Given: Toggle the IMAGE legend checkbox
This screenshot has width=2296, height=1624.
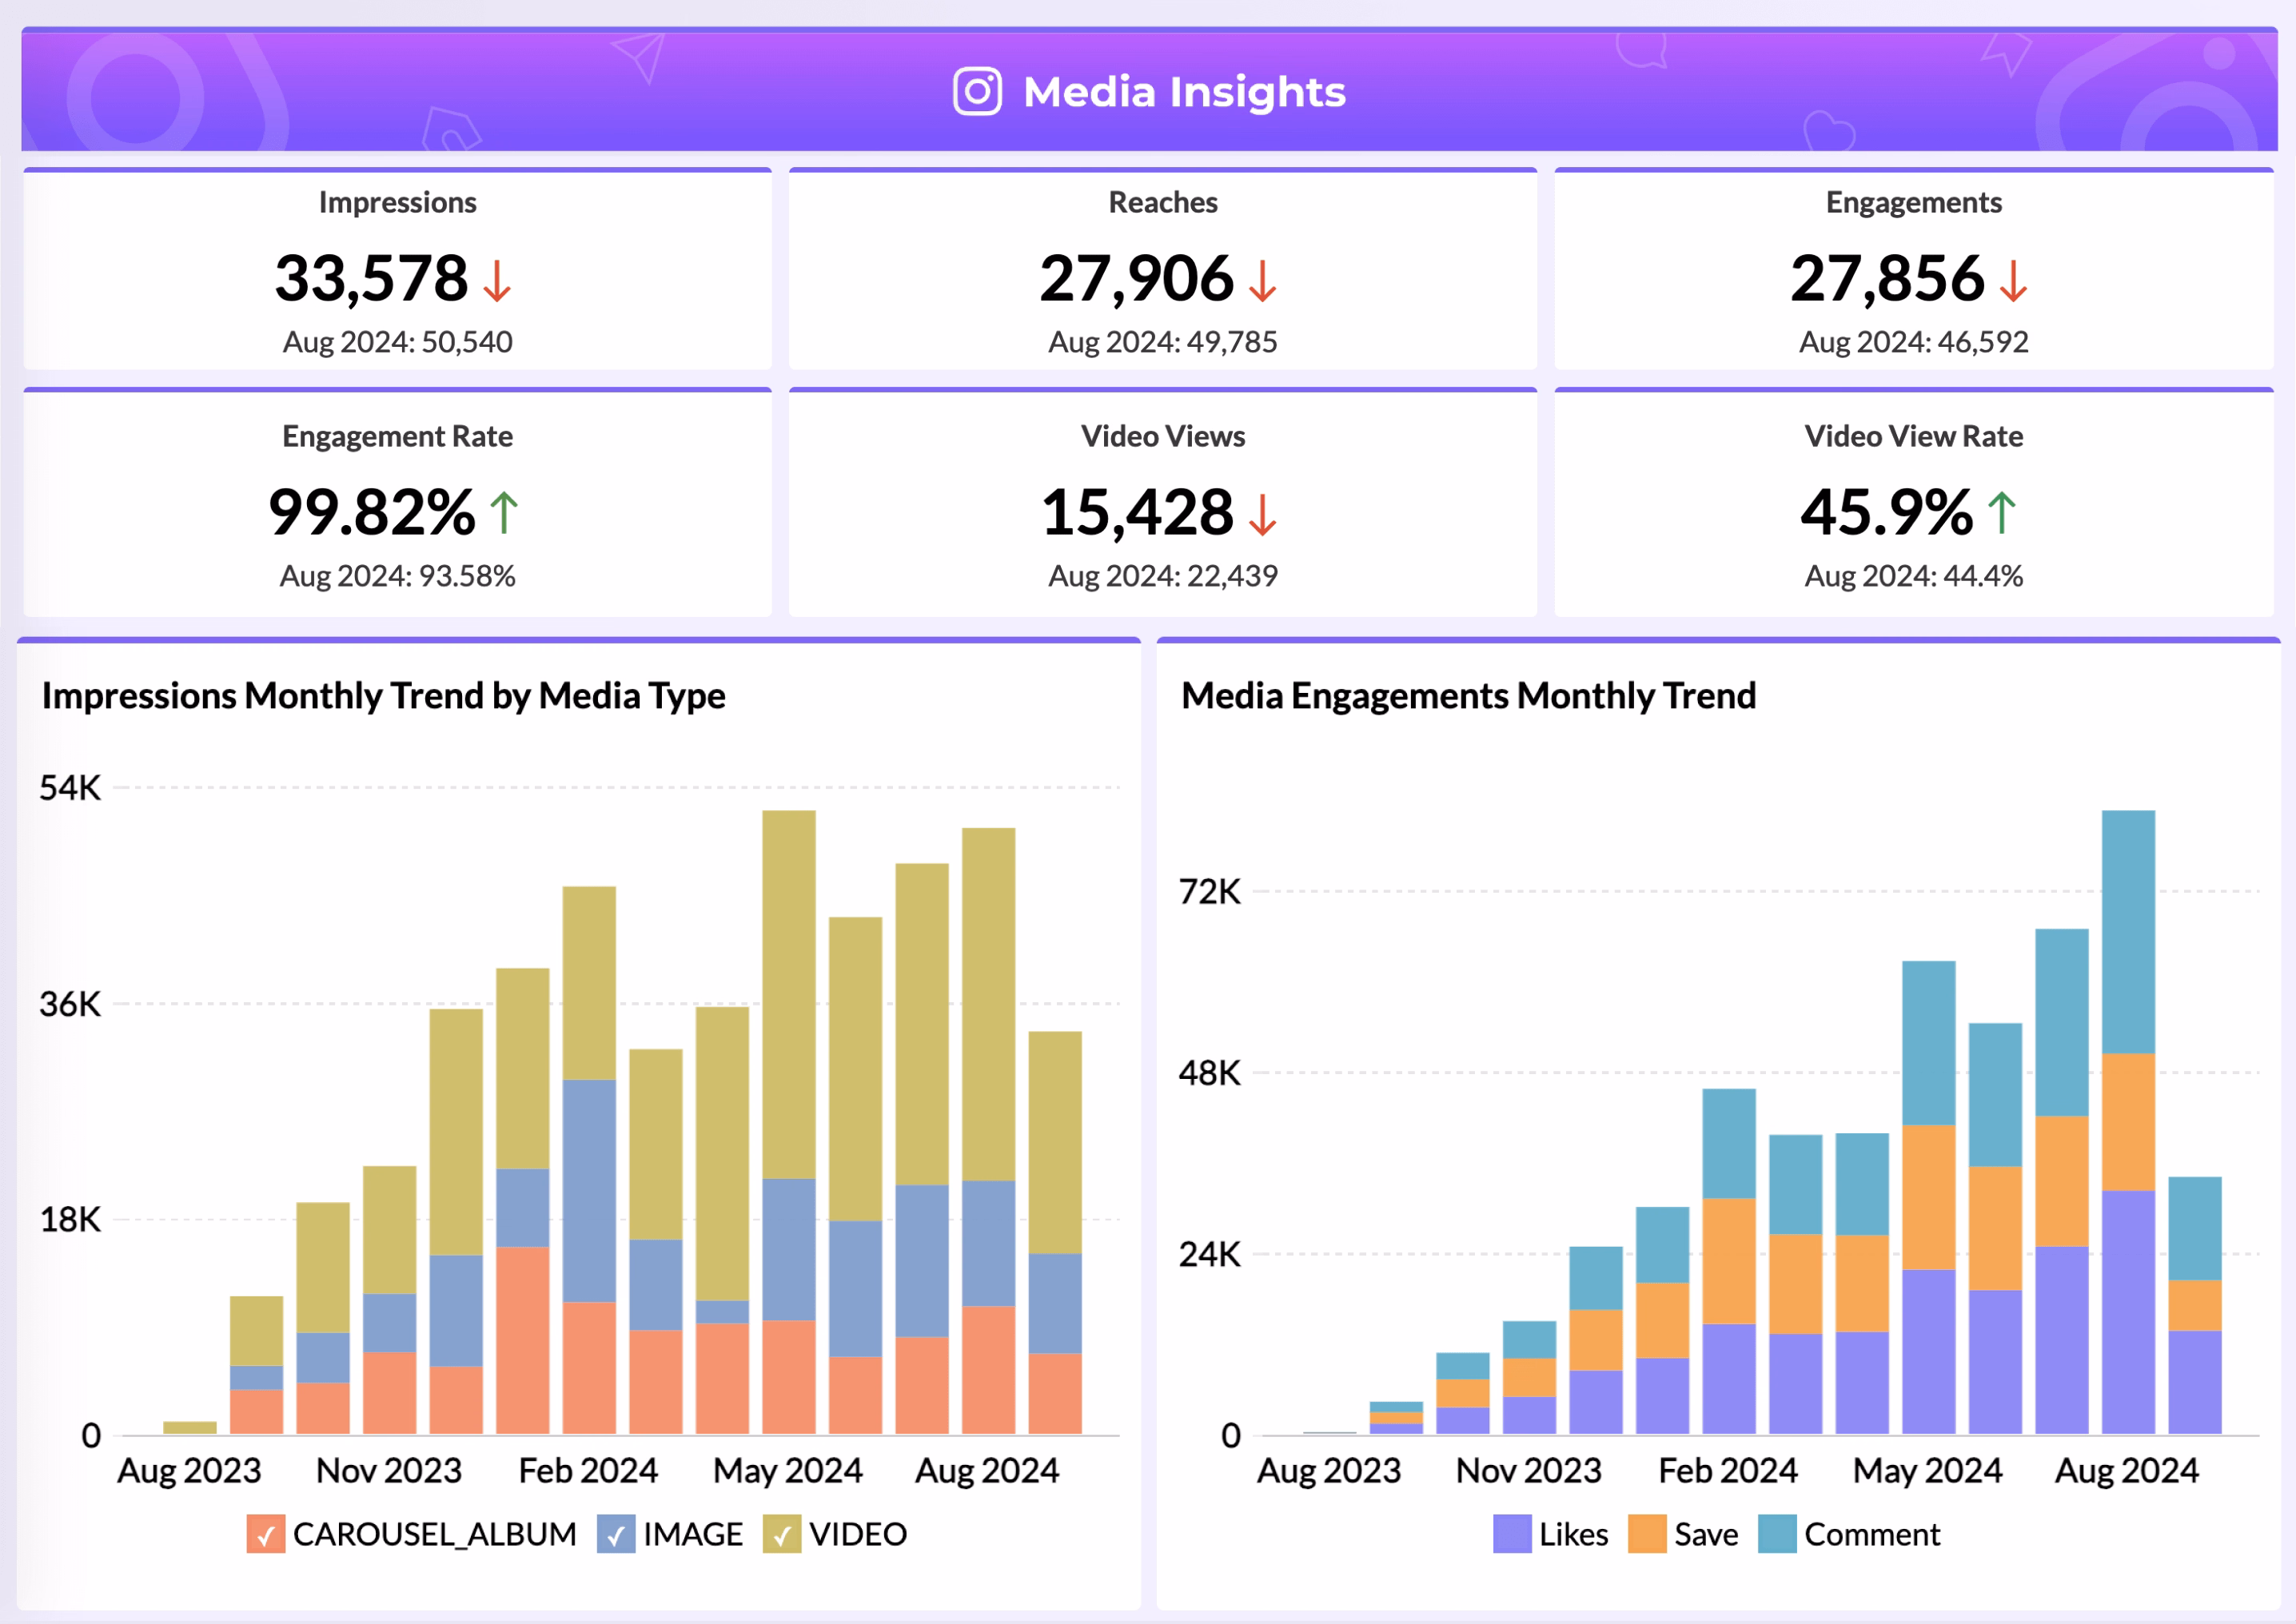Looking at the screenshot, I should (x=616, y=1534).
